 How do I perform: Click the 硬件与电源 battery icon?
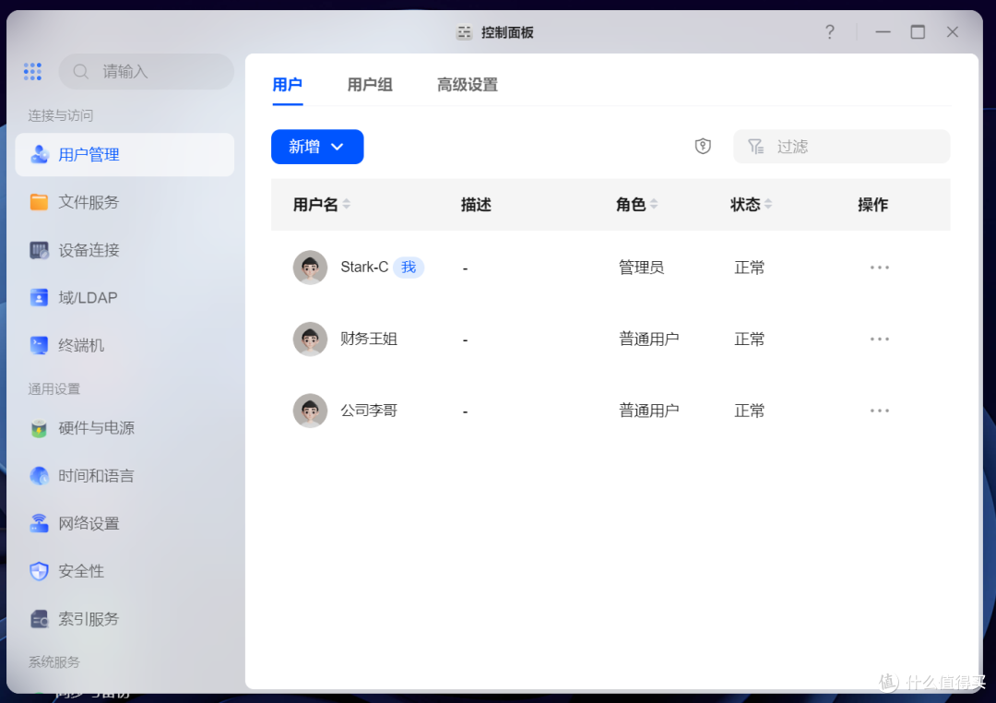pyautogui.click(x=40, y=428)
